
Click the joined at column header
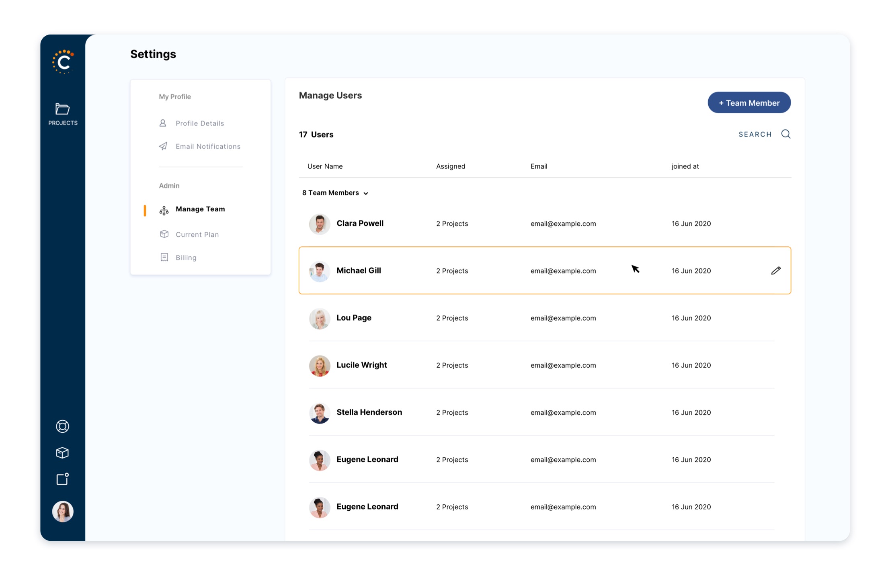coord(685,166)
